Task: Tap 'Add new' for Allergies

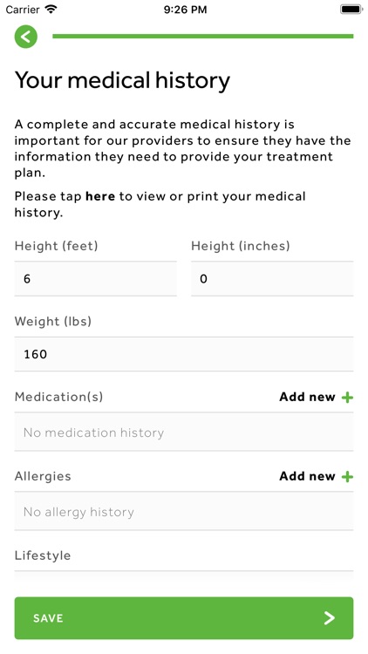Action: tap(307, 476)
